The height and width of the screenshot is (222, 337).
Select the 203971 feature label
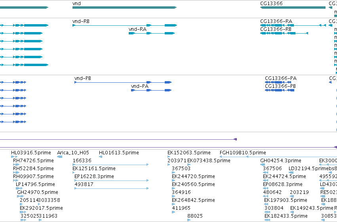(177, 161)
